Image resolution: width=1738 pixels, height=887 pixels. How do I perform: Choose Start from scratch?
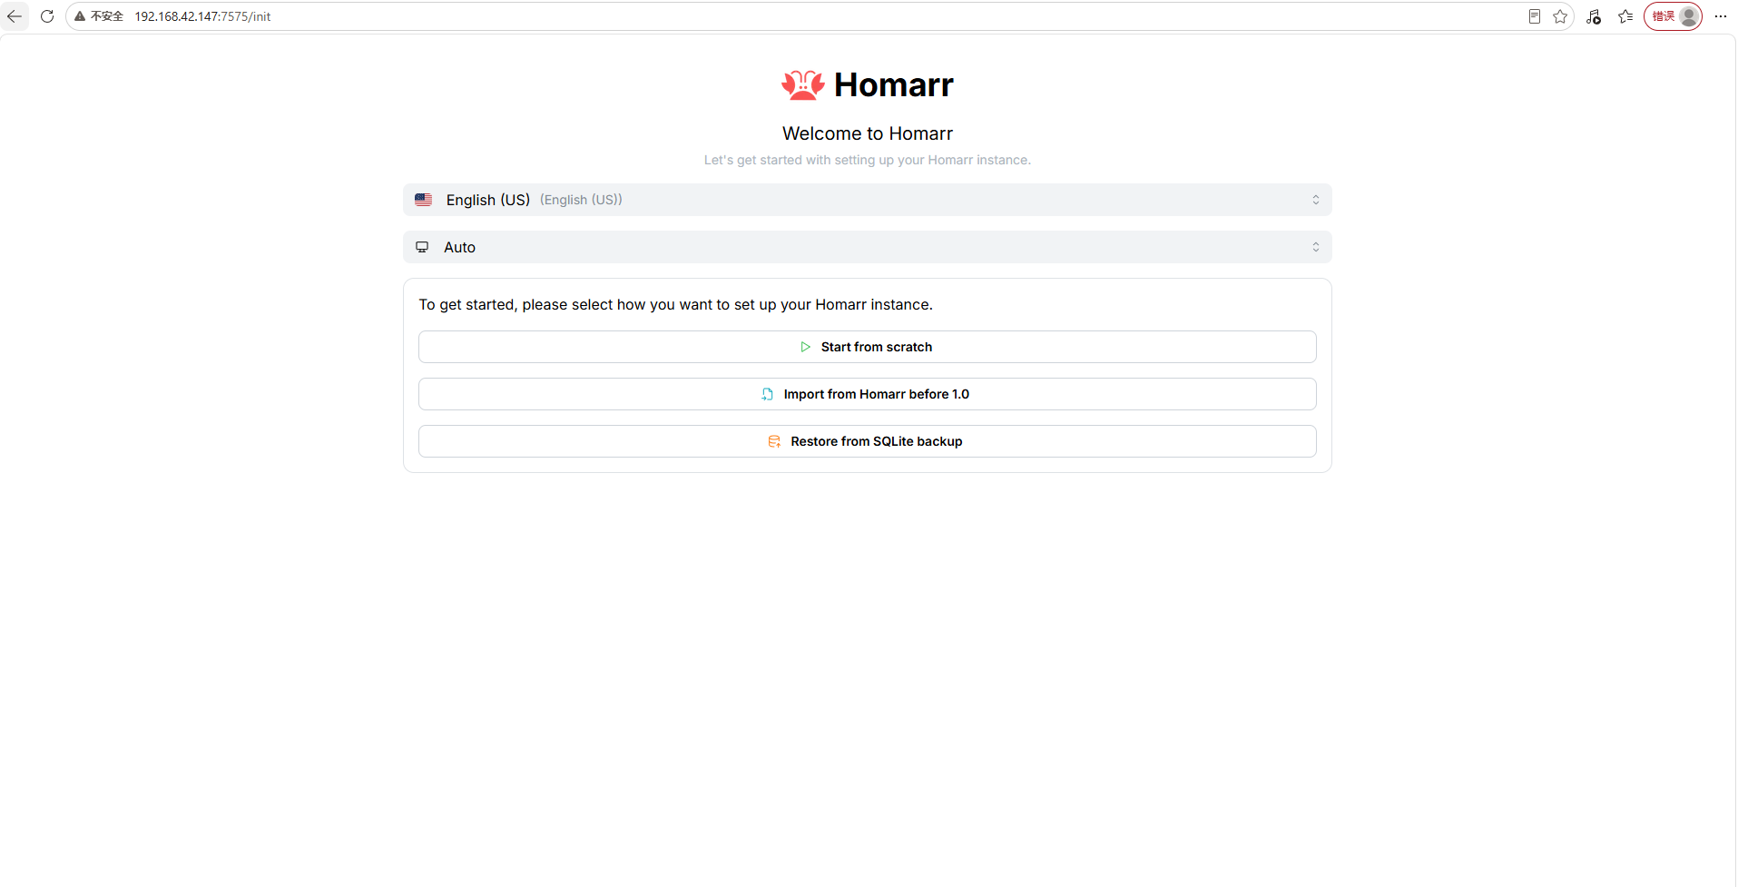click(868, 347)
